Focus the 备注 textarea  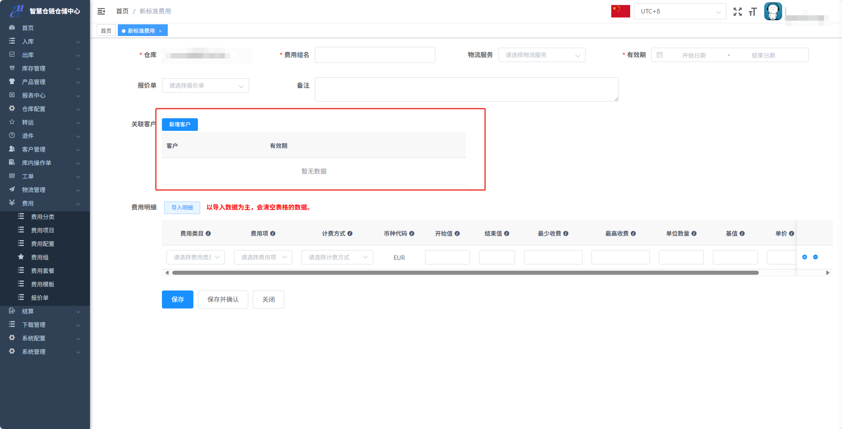point(467,89)
